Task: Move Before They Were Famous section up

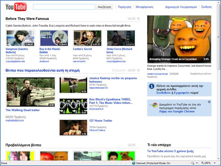Action: tap(130, 19)
